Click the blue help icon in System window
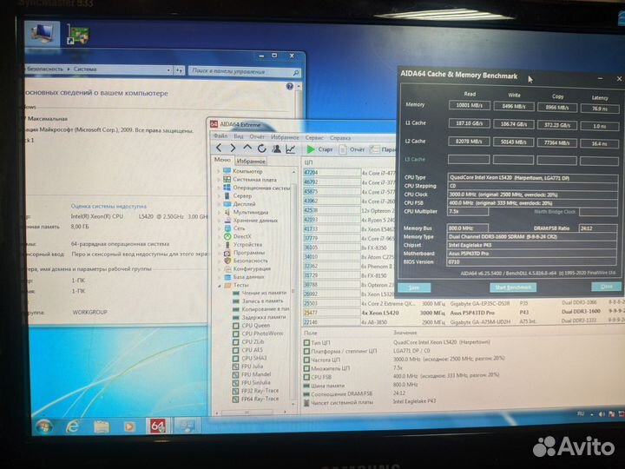 click(290, 86)
